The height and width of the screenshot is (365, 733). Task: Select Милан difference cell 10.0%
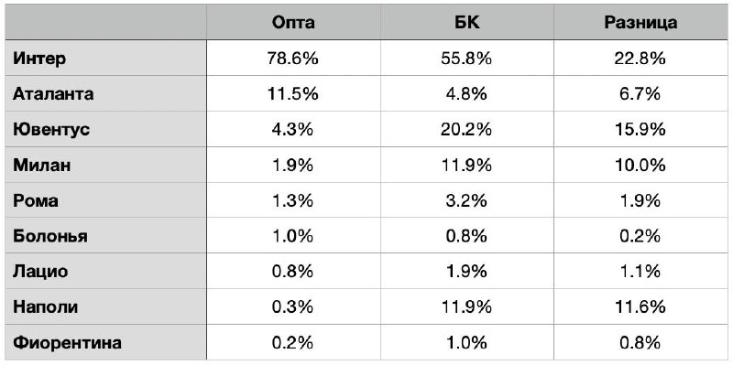(640, 165)
